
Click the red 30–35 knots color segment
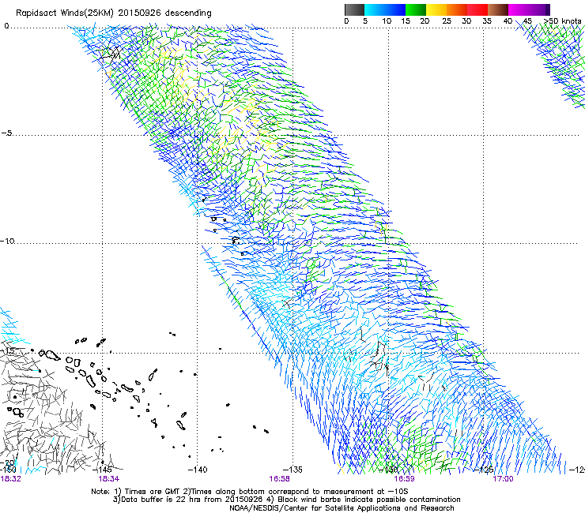pos(477,9)
